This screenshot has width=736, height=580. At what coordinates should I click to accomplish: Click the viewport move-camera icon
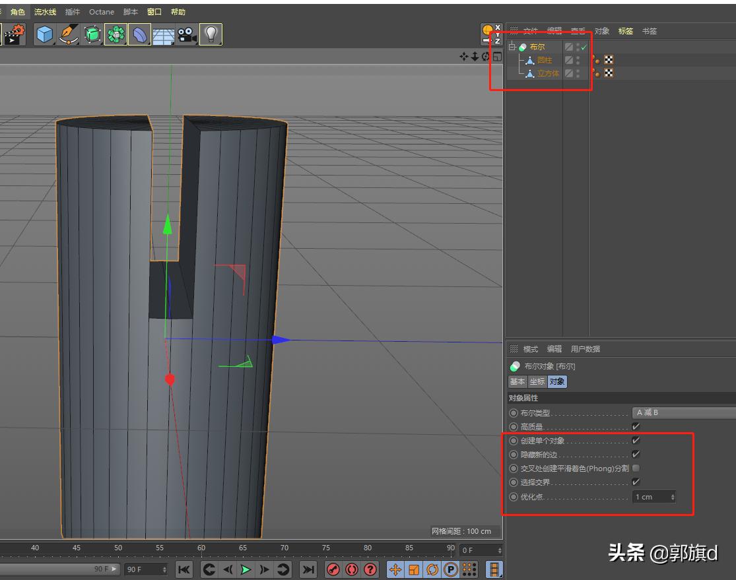click(464, 57)
